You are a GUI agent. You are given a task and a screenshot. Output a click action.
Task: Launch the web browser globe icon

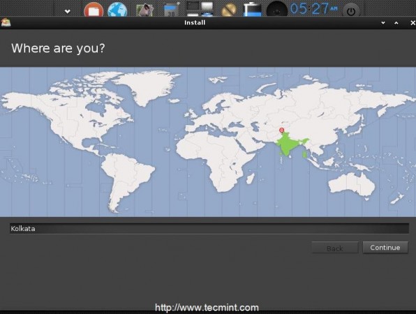117,9
